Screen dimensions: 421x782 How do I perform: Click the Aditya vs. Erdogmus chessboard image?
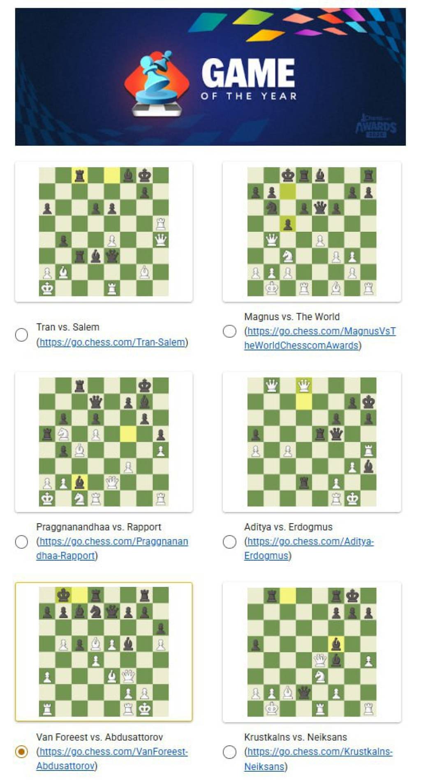312,442
